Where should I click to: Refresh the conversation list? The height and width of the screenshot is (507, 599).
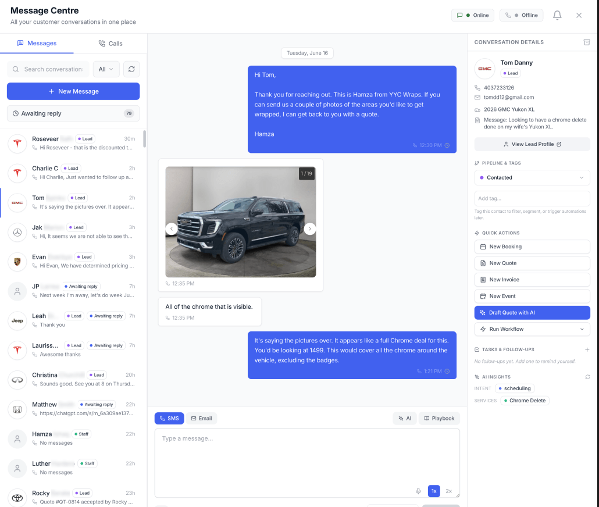coord(131,69)
